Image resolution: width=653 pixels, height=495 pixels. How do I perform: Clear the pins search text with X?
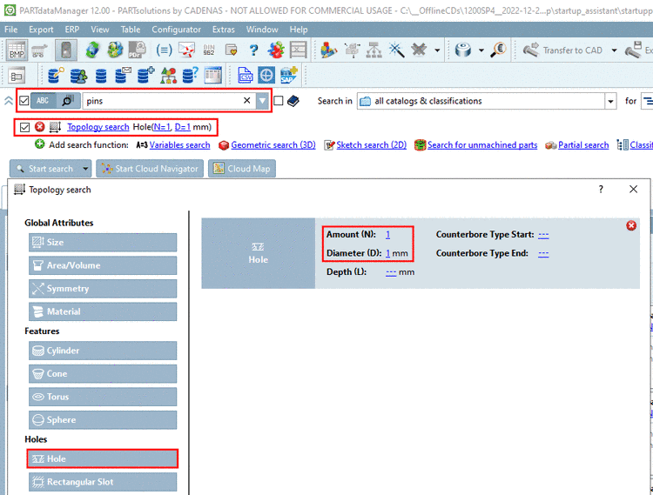pyautogui.click(x=246, y=101)
